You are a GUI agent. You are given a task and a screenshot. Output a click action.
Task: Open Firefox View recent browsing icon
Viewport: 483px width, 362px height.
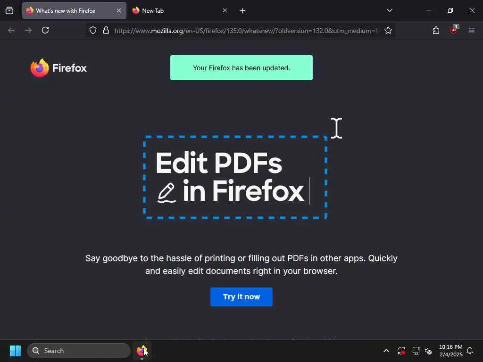9,11
